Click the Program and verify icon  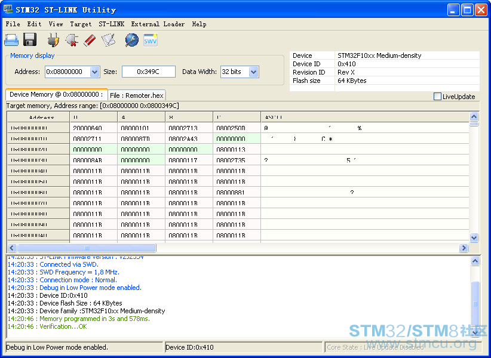108,40
